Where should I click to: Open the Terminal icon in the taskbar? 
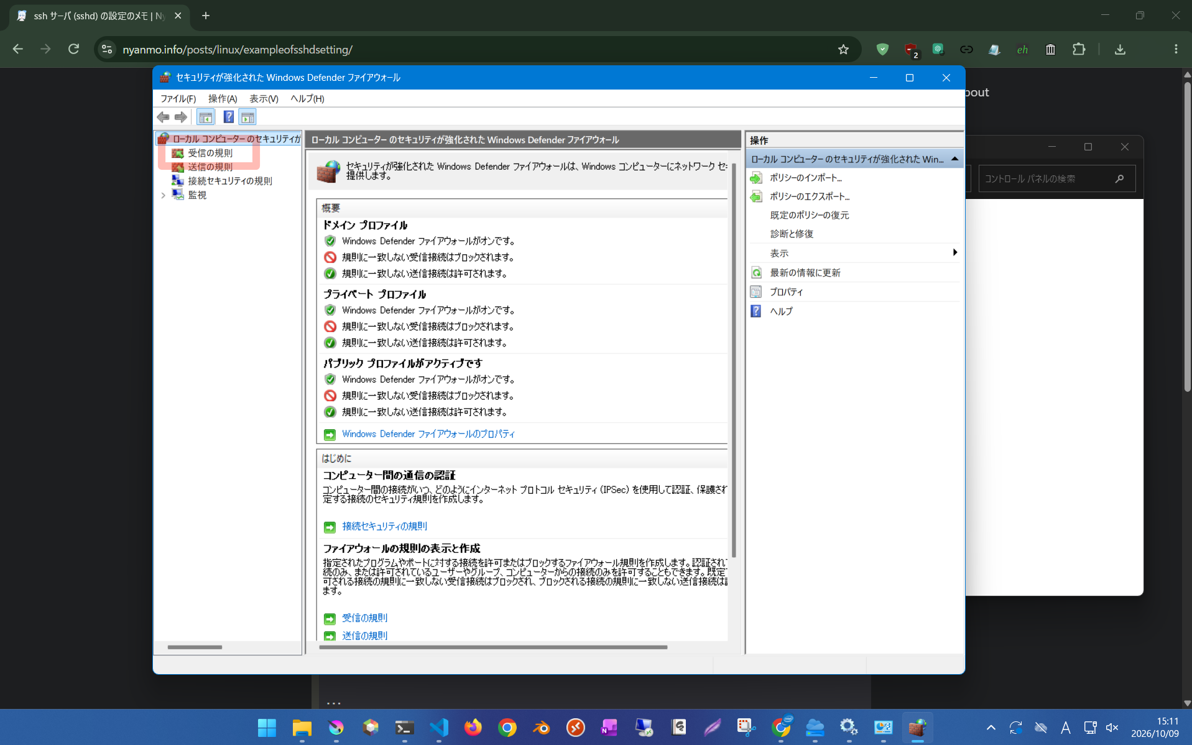[x=404, y=727]
